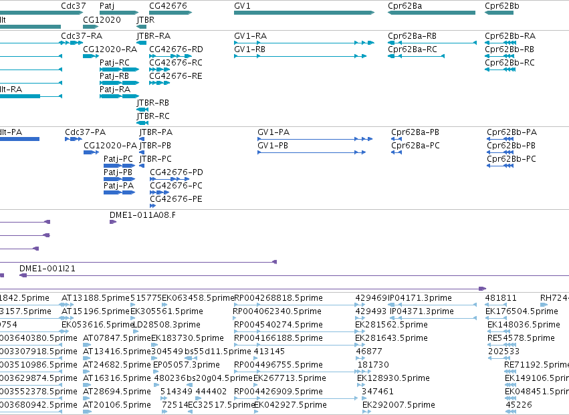569x415 pixels.
Task: Click EST label AT15196.5prime
Action: [96, 311]
